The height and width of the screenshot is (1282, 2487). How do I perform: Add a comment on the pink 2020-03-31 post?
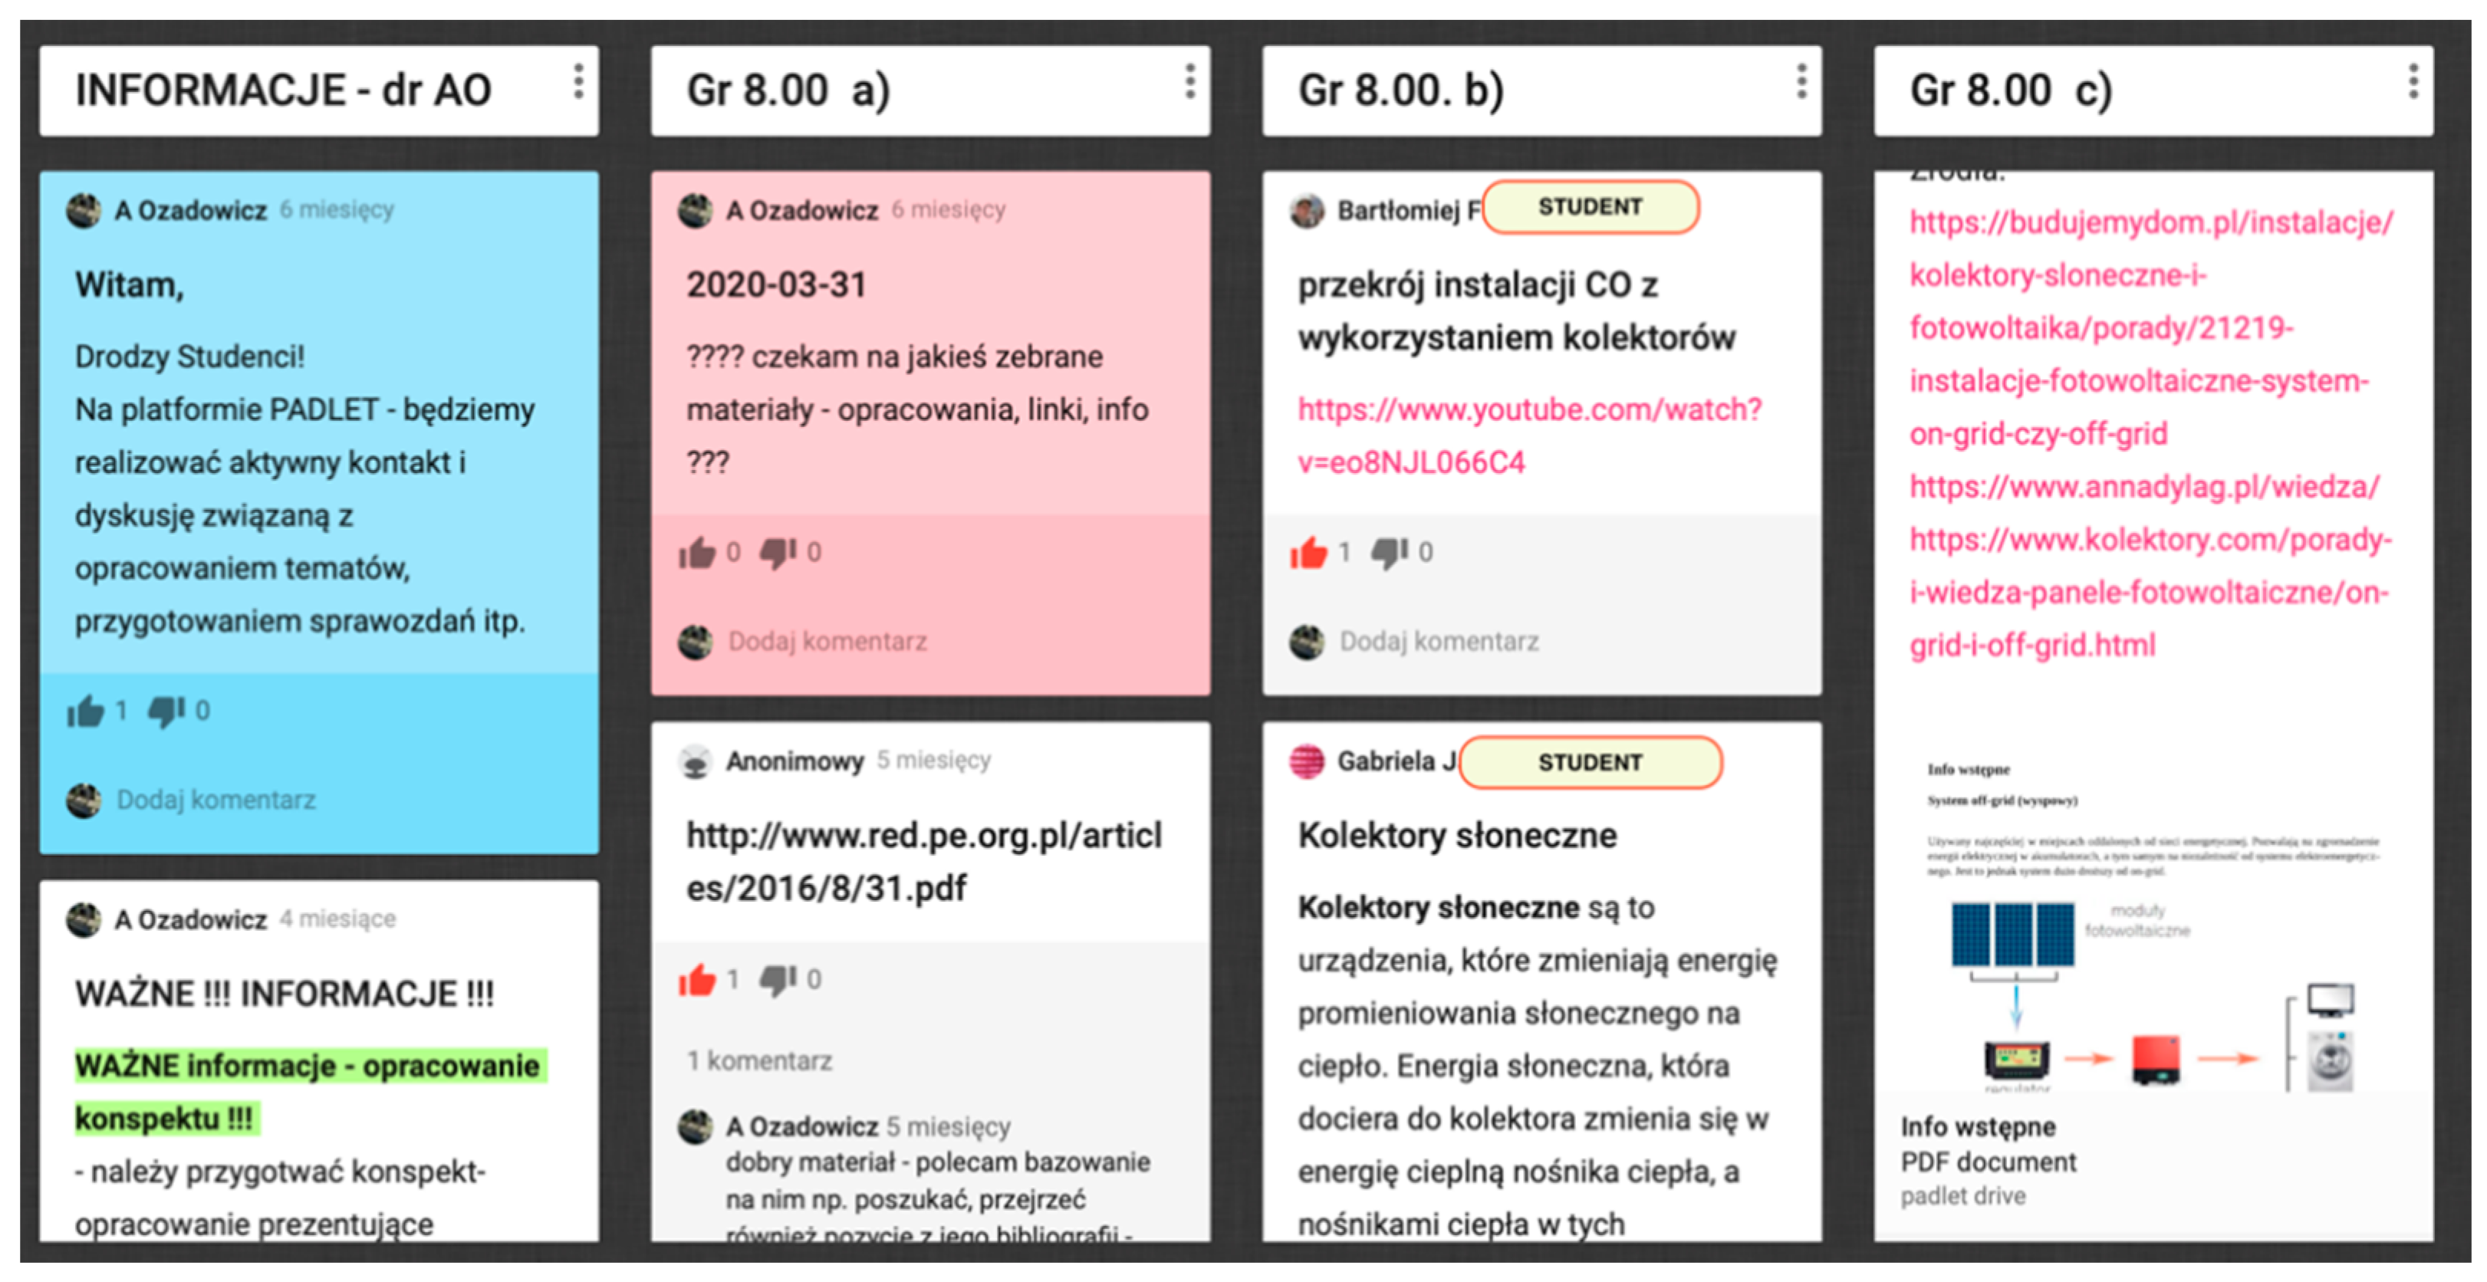click(x=827, y=642)
